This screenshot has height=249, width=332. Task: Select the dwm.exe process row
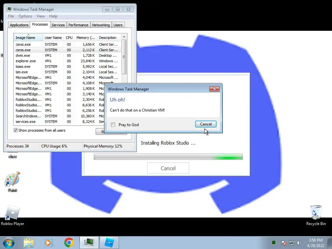pos(67,55)
